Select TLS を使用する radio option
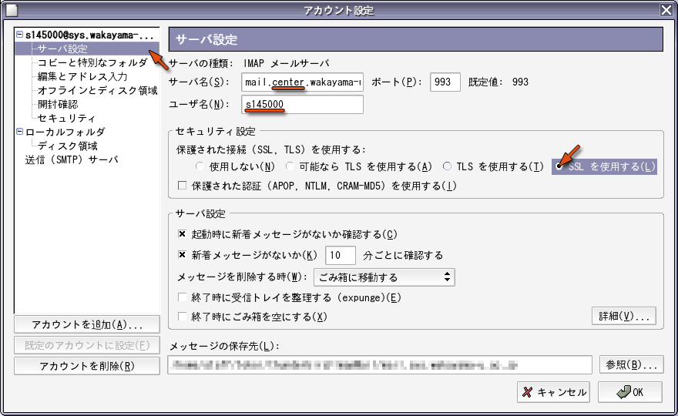Screen dimensions: 678x416 pyautogui.click(x=447, y=166)
